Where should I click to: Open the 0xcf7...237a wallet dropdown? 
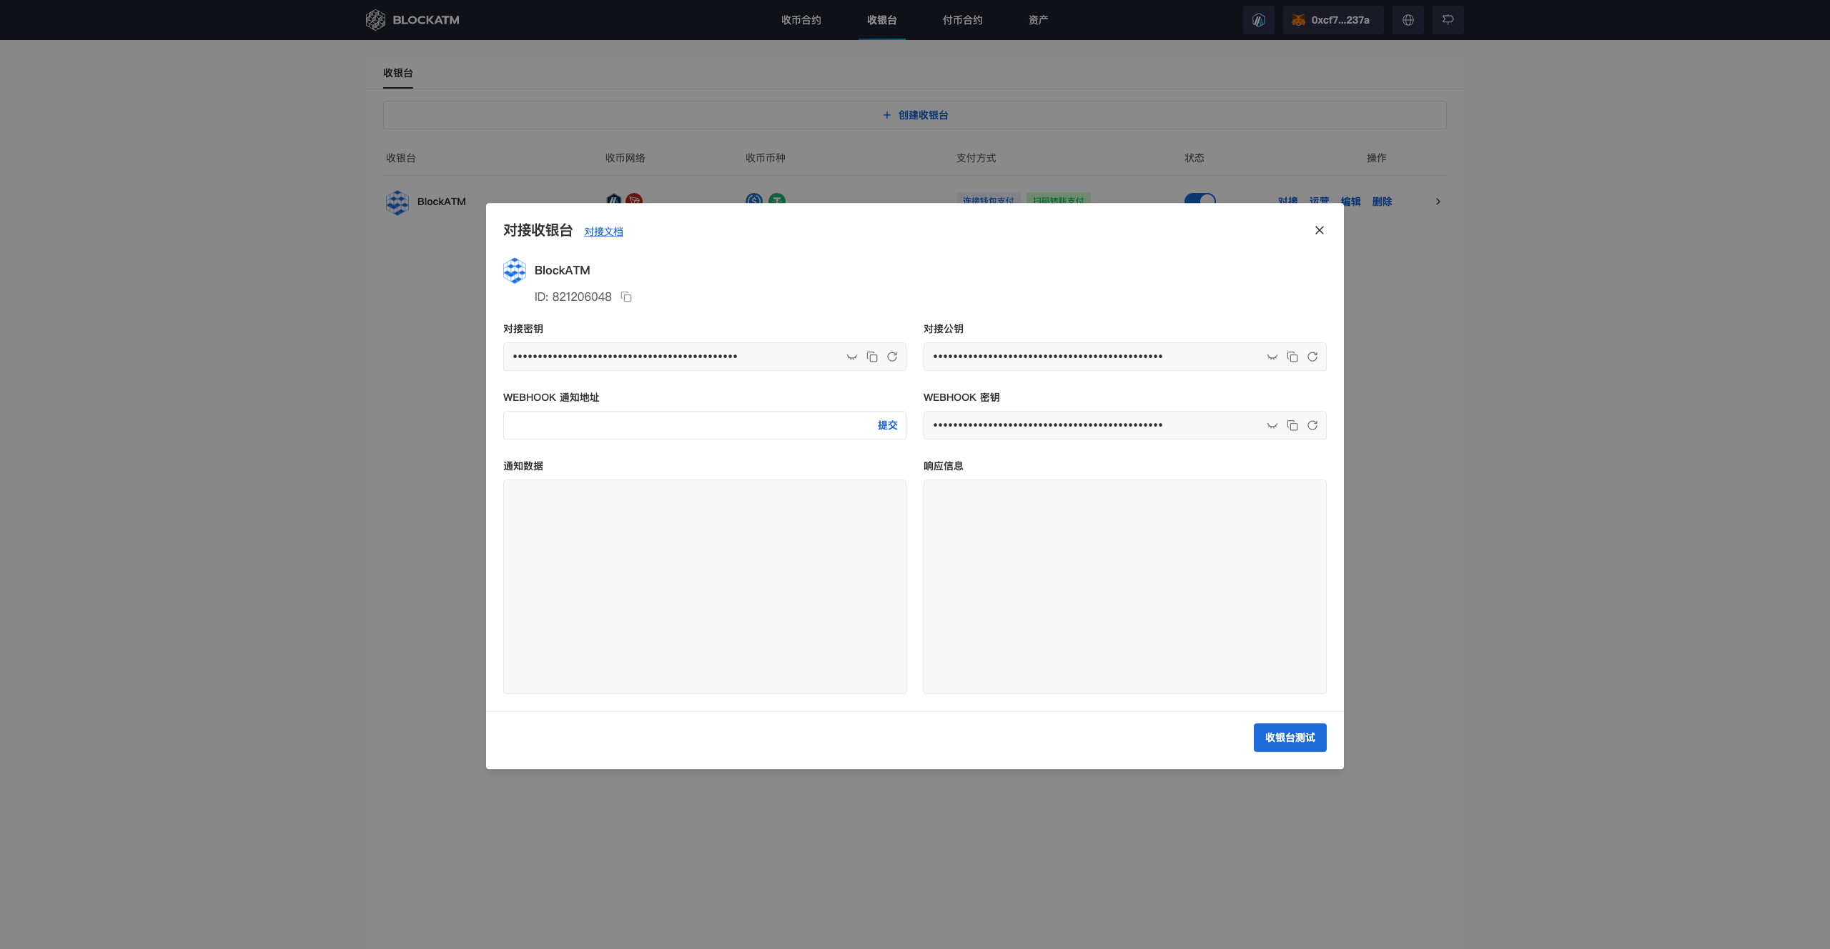coord(1332,20)
